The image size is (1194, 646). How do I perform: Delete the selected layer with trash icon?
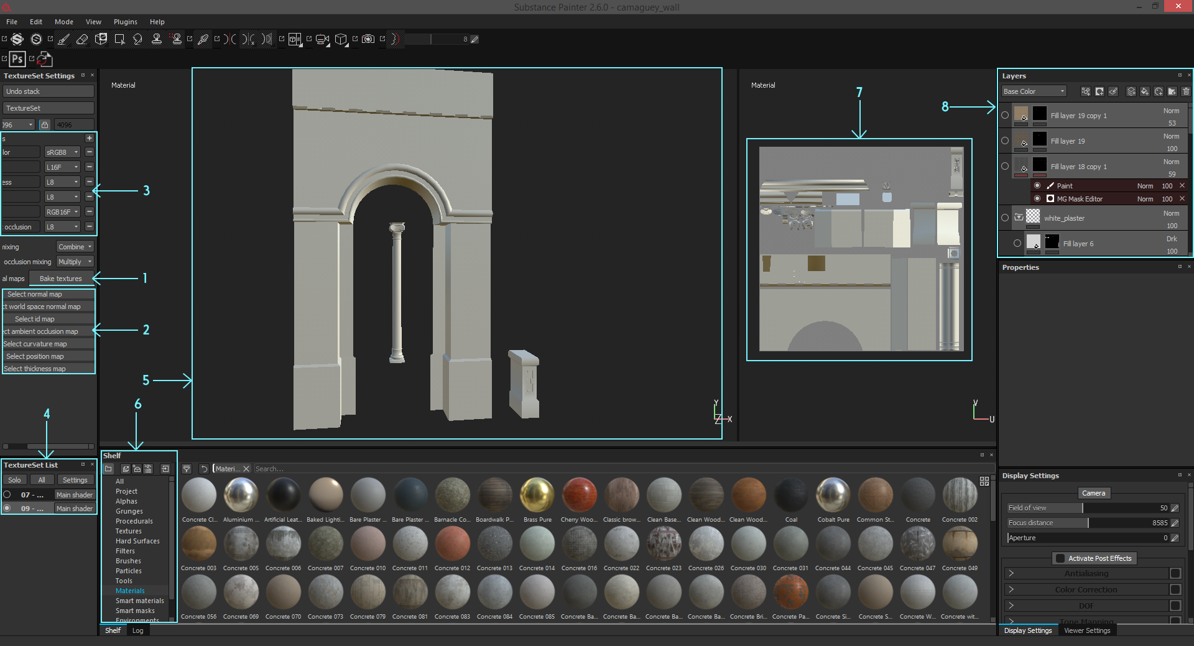coord(1186,91)
